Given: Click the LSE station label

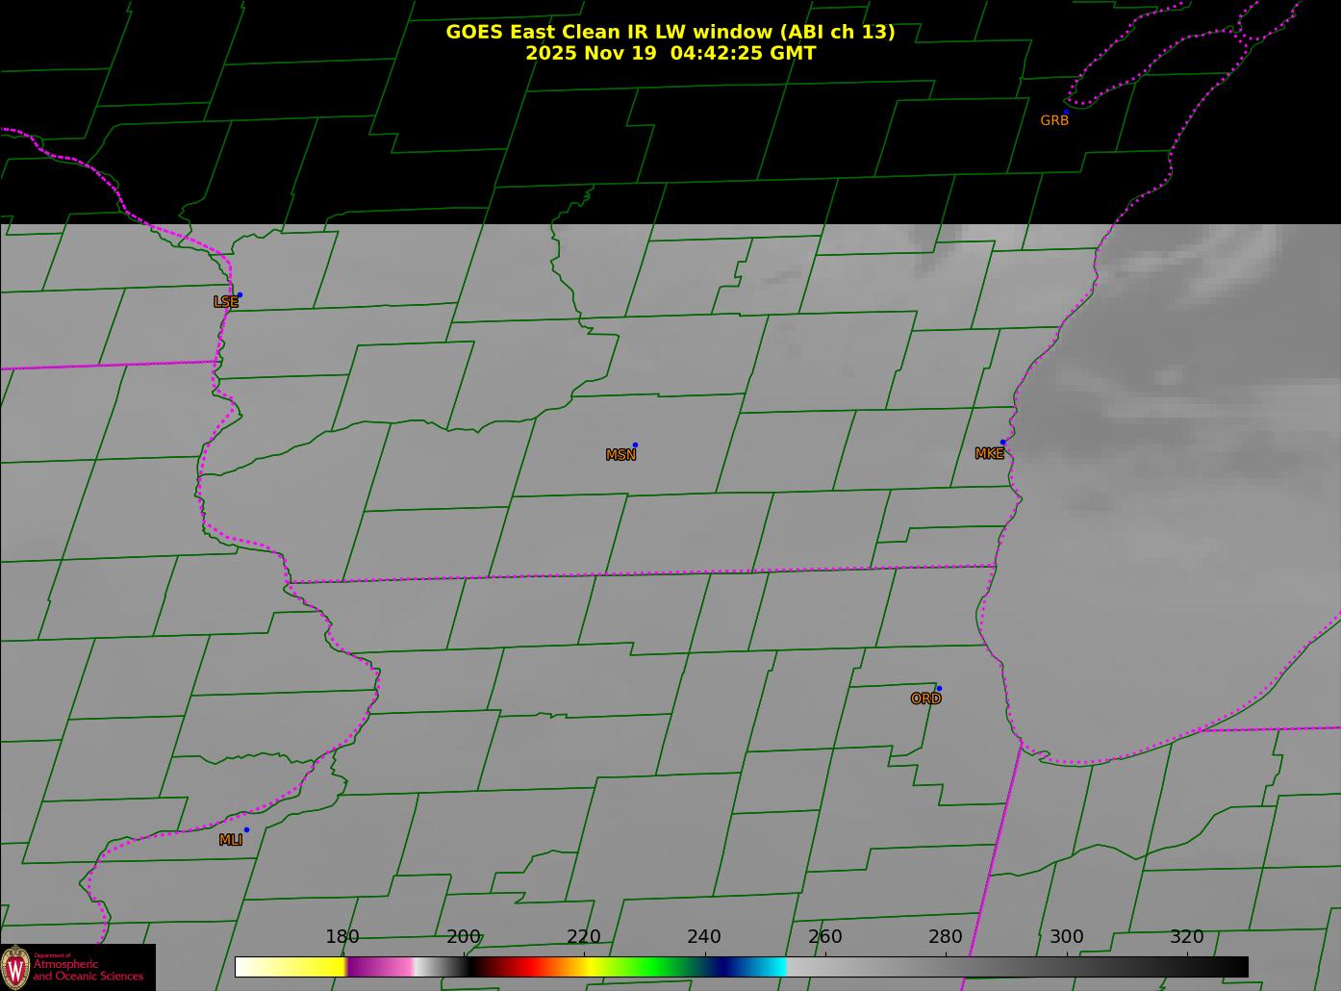Looking at the screenshot, I should click(226, 302).
